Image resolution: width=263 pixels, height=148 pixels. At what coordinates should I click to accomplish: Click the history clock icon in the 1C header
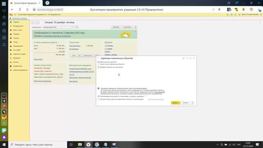[231, 15]
